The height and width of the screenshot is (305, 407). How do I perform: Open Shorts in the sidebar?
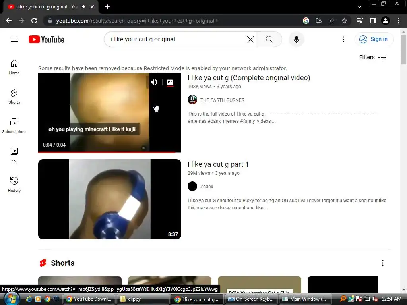point(14,96)
